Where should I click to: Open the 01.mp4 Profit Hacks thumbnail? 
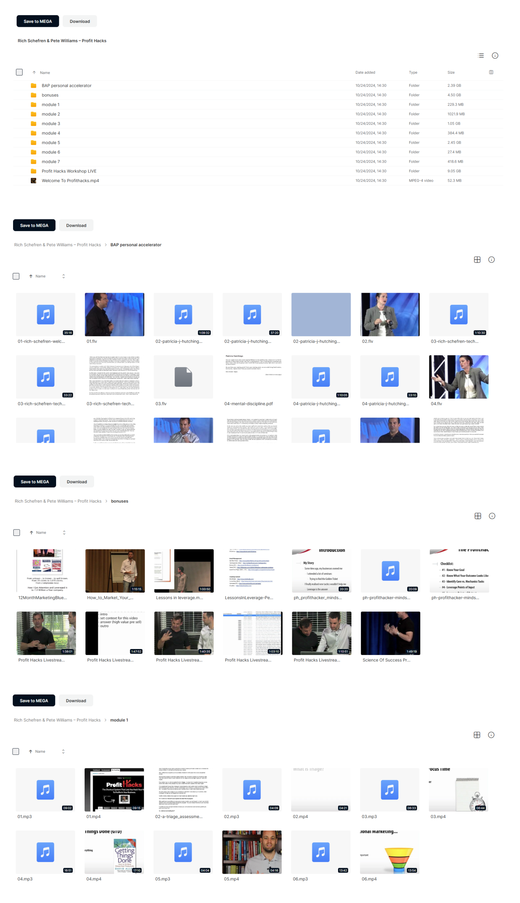tap(114, 790)
